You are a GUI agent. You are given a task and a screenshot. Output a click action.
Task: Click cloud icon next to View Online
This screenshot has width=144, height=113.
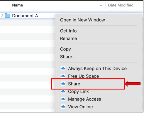click(x=63, y=107)
